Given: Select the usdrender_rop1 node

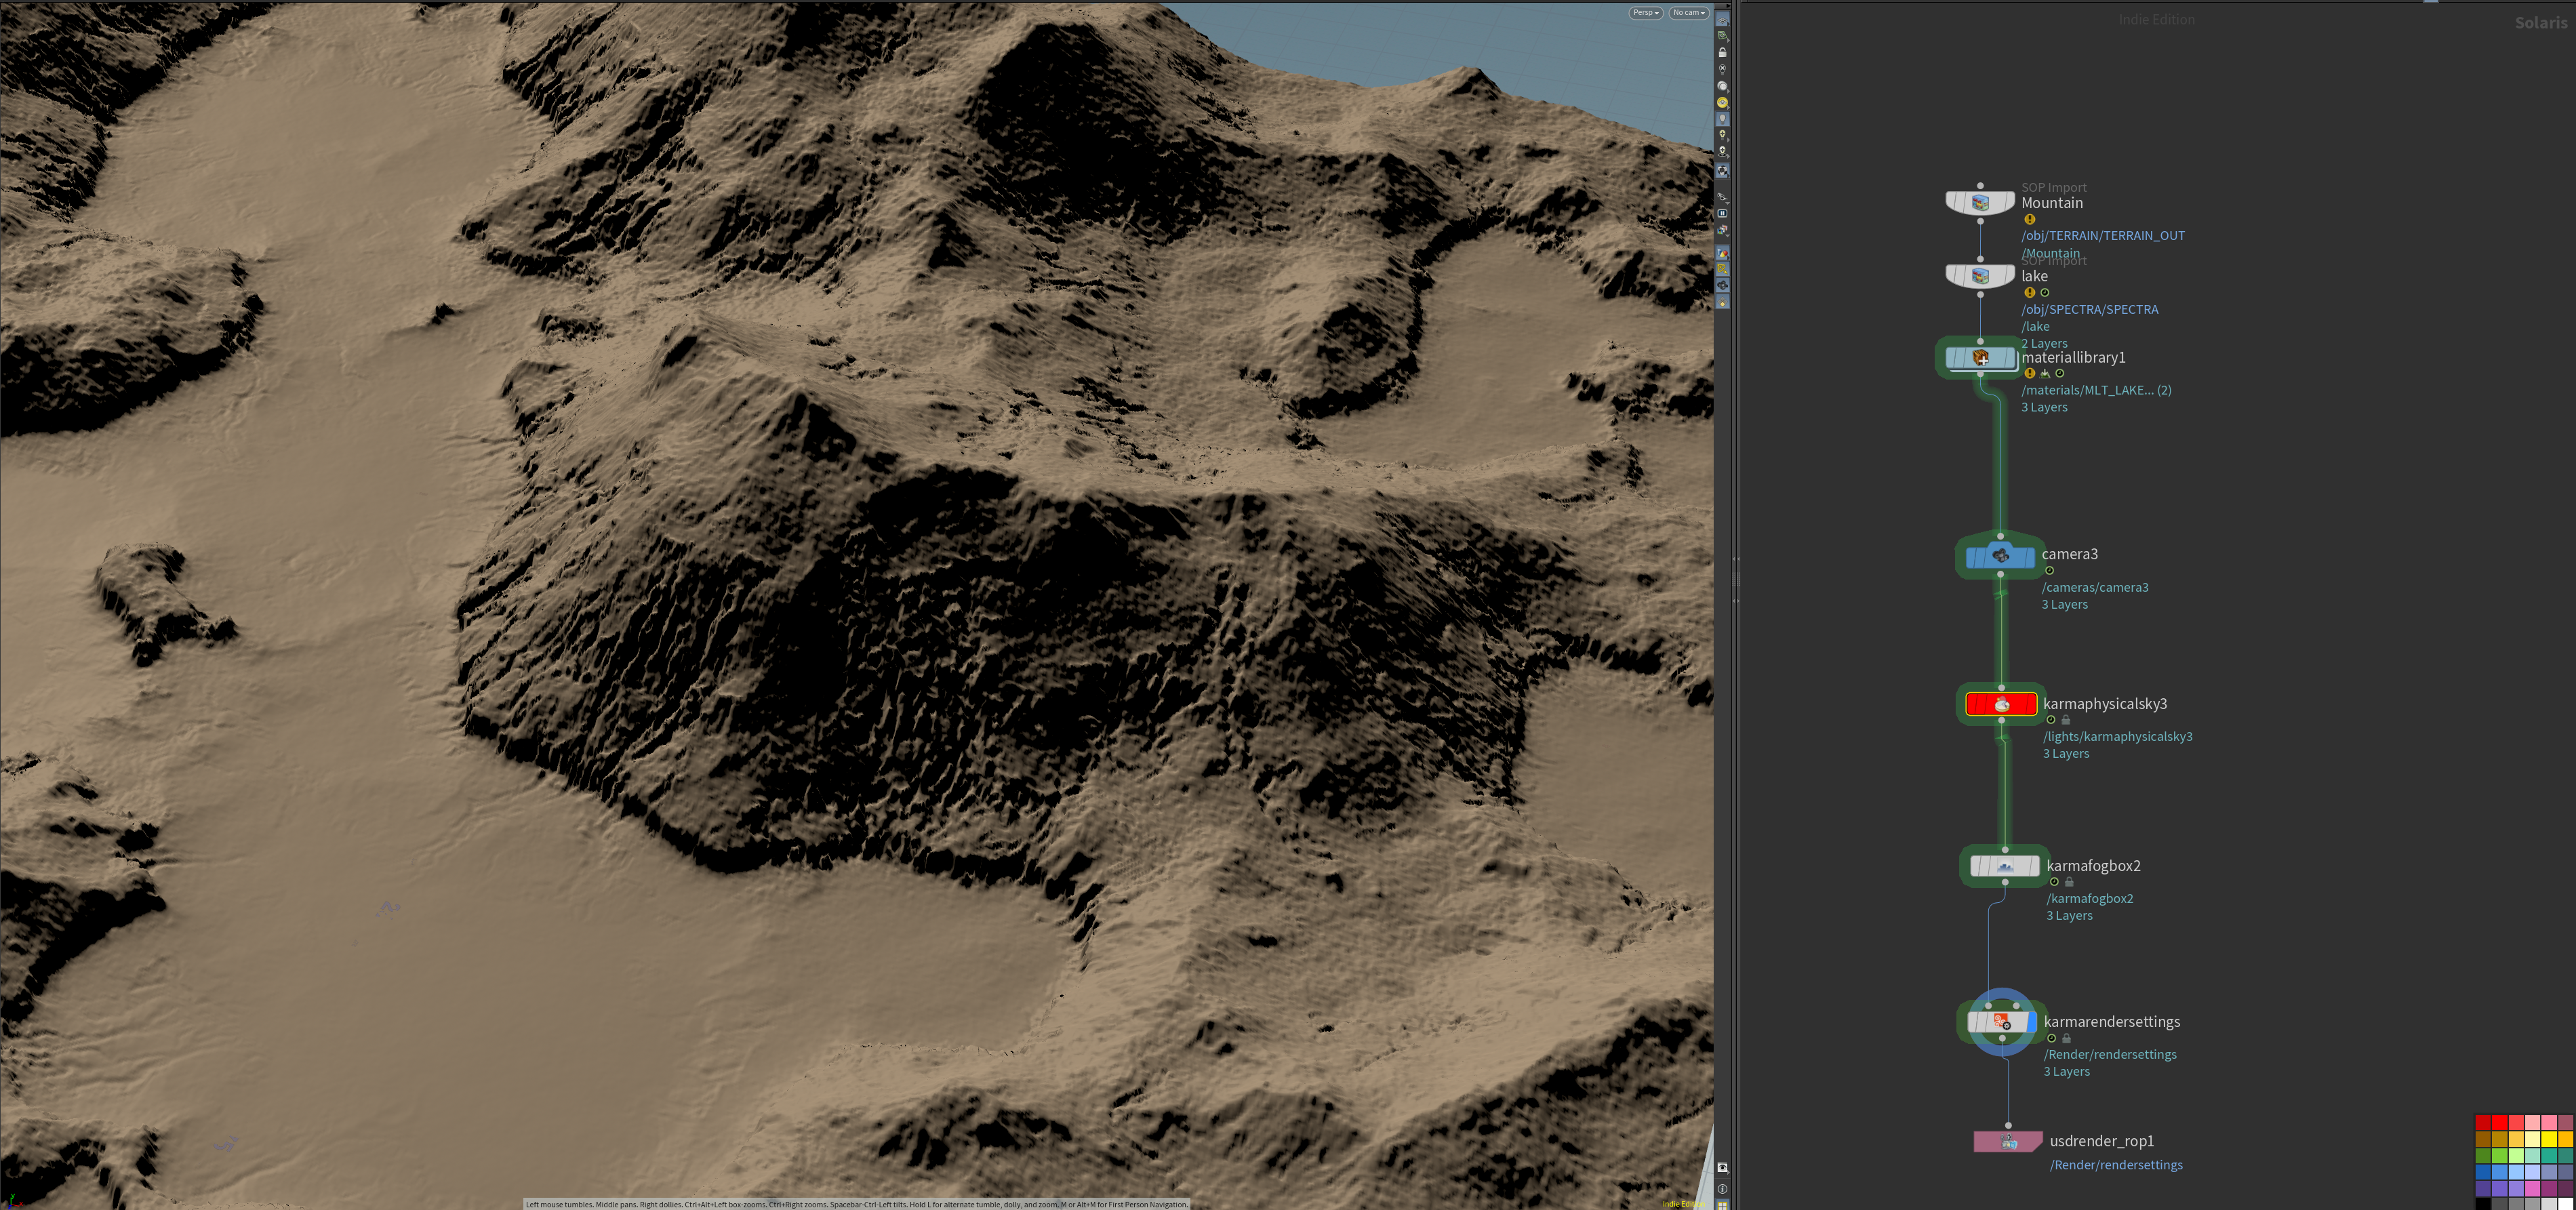Looking at the screenshot, I should [x=2008, y=1142].
